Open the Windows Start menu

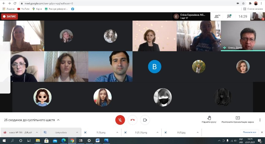pyautogui.click(x=4, y=141)
